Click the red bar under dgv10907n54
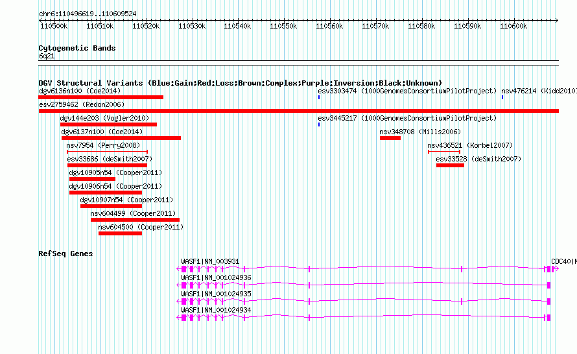 pyautogui.click(x=111, y=206)
